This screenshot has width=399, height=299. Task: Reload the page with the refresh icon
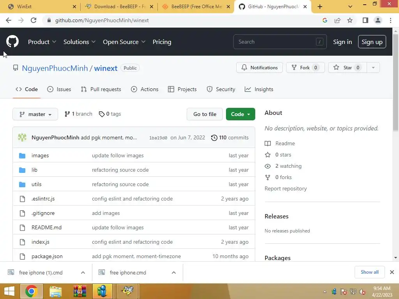click(34, 20)
